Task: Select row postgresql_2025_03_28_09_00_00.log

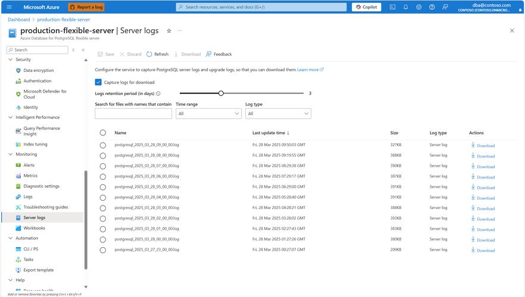Action: coord(103,146)
